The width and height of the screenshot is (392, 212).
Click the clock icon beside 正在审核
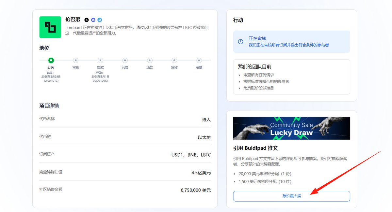tap(240, 42)
